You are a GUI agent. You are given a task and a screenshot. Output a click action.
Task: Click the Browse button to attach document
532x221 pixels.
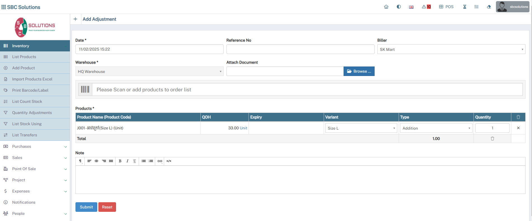coord(359,71)
